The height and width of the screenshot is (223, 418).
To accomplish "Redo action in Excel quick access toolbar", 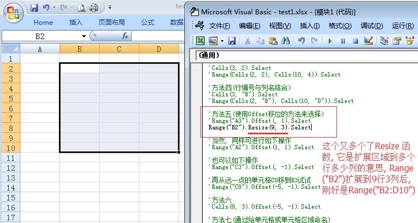I will pos(64,8).
